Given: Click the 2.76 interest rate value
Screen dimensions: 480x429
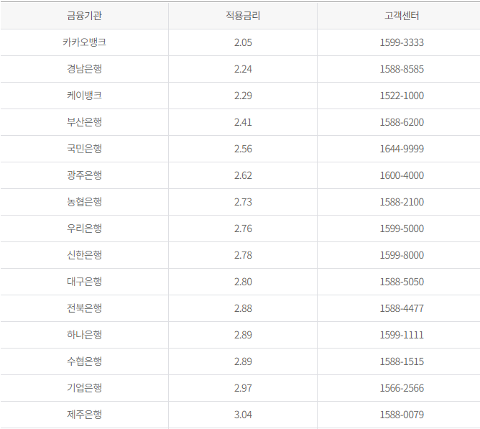Looking at the screenshot, I should pos(243,229).
